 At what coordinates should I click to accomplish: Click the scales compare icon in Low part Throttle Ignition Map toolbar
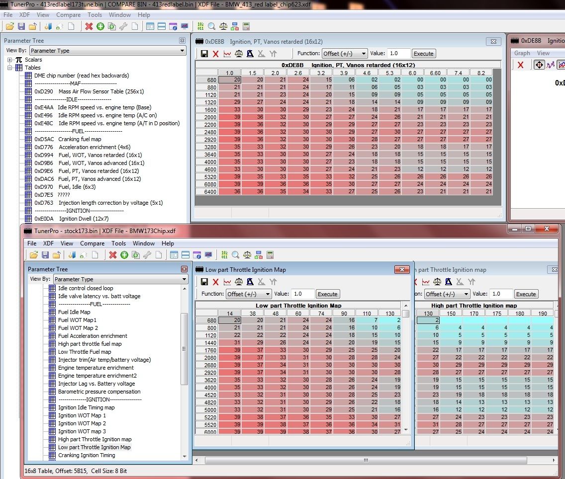239,282
